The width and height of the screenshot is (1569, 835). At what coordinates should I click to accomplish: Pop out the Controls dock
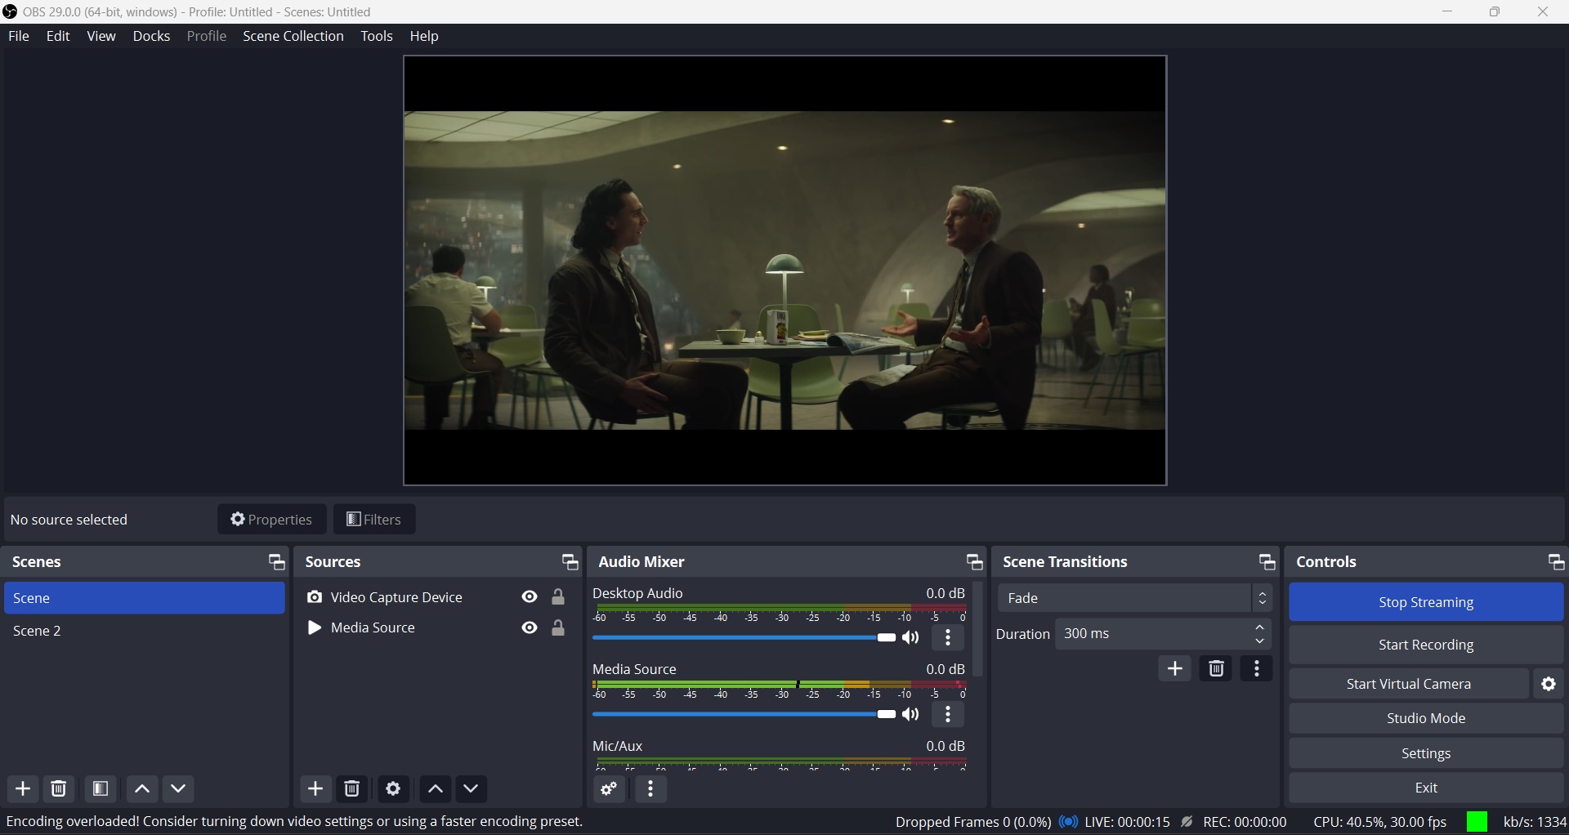click(1556, 562)
